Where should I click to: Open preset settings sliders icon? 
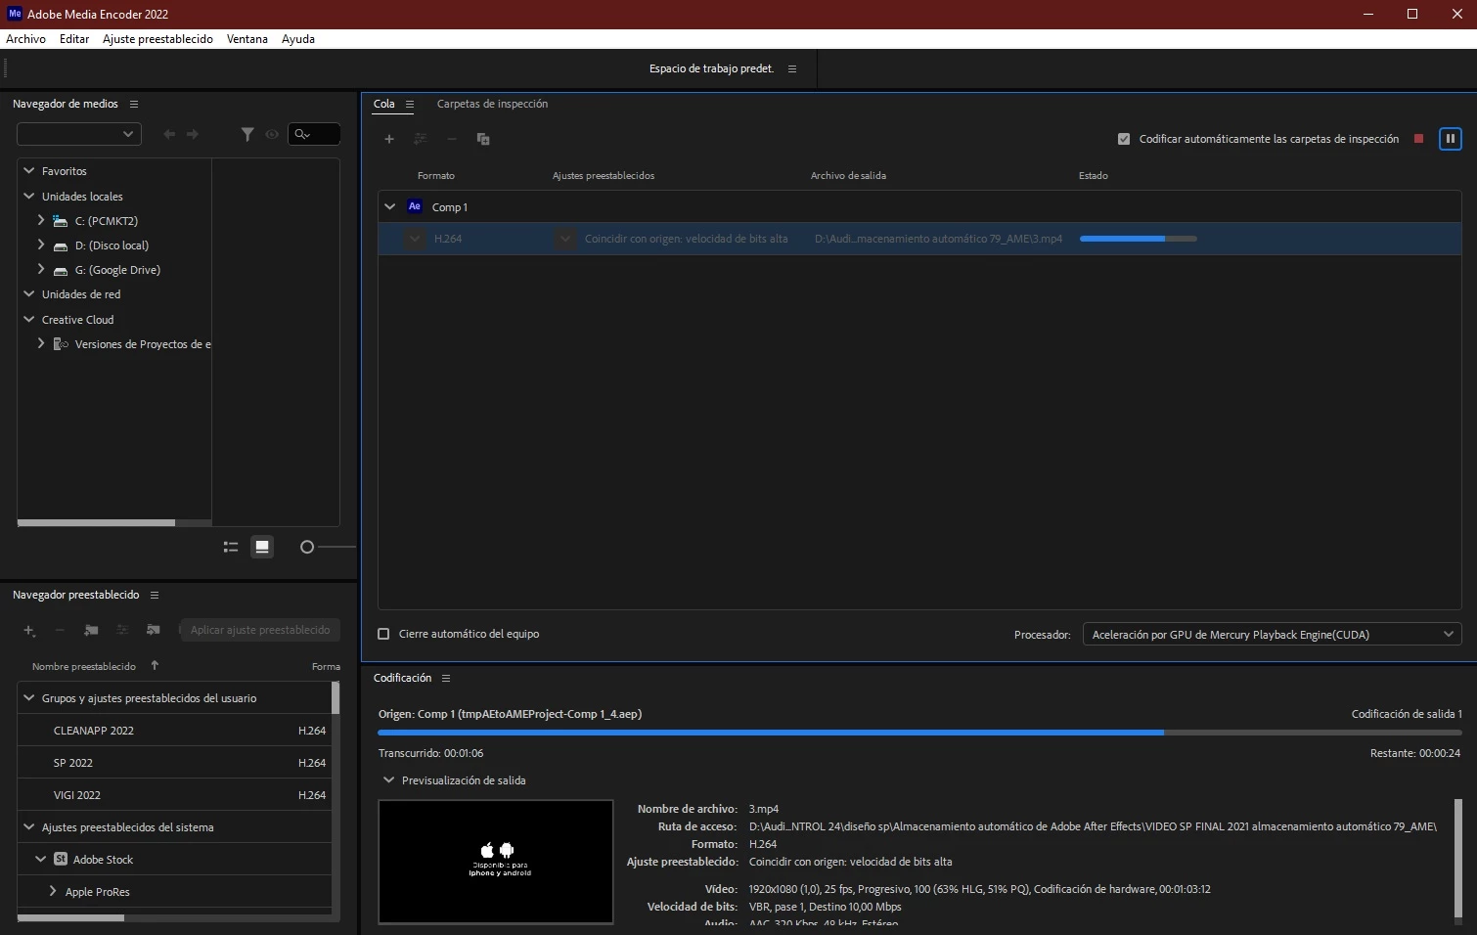[122, 631]
